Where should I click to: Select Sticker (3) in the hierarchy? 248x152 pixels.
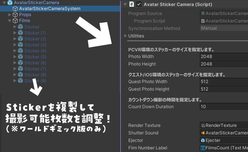coord(35,45)
